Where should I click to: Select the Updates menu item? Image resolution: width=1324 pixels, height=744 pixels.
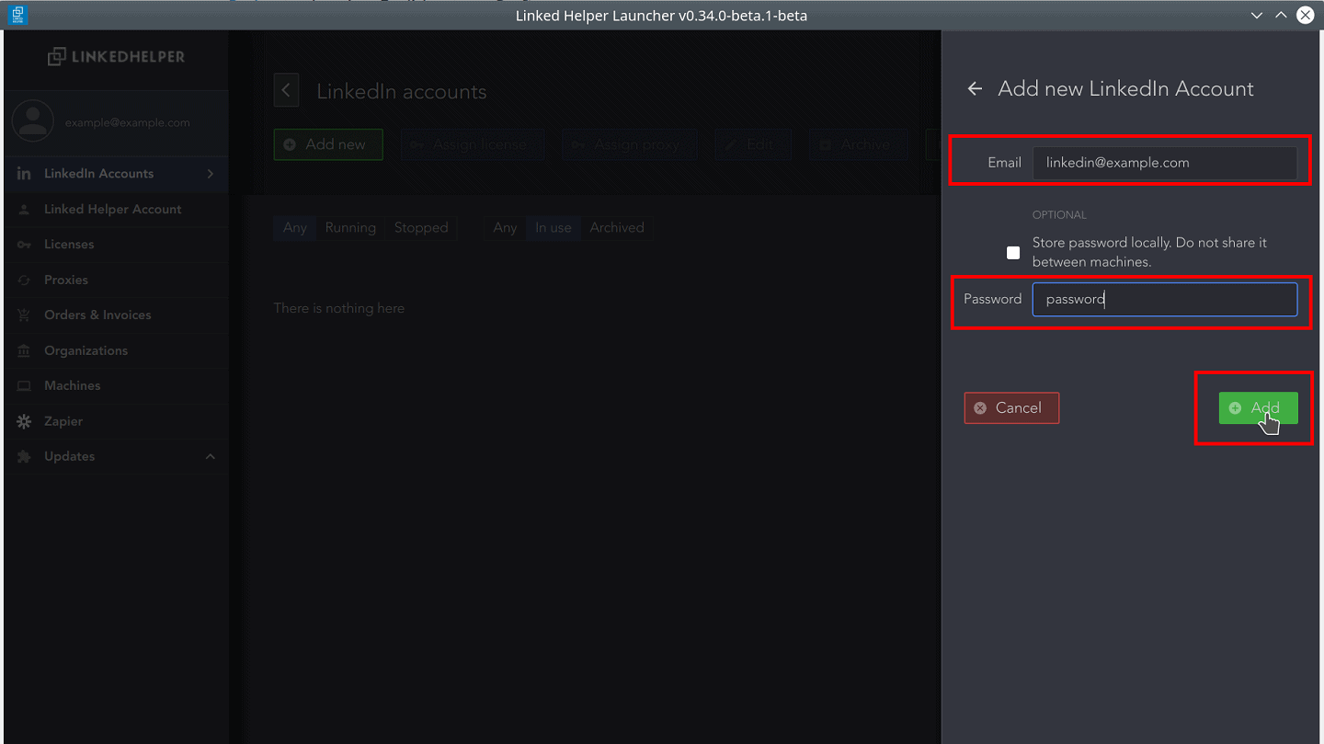click(116, 457)
